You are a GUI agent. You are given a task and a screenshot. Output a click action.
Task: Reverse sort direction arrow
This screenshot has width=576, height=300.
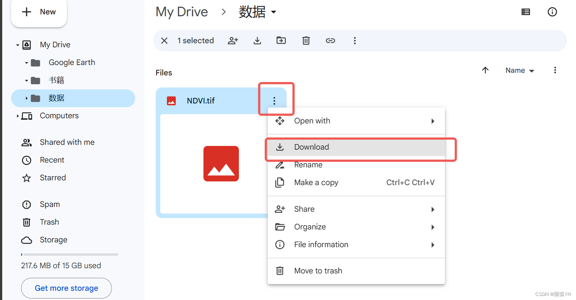[x=486, y=70]
